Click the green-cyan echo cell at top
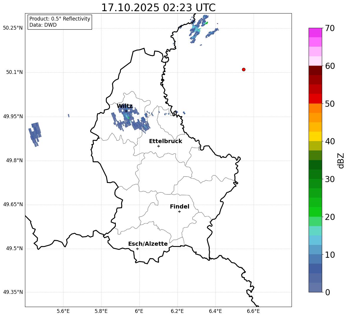Image resolution: width=348 pixels, height=317 pixels. click(199, 29)
